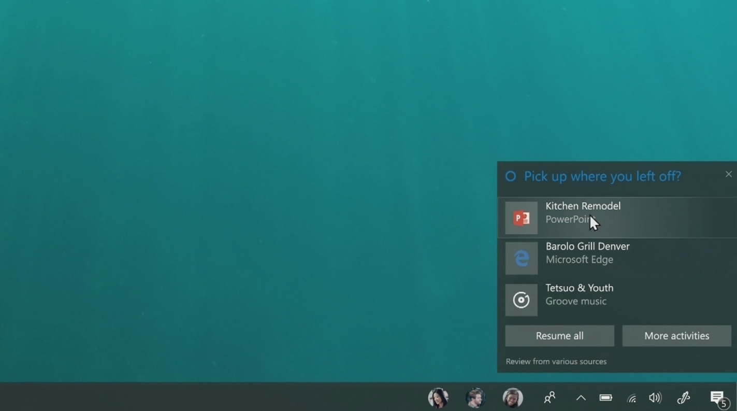Click the PowerPoint app label
737x411 pixels.
tap(570, 219)
